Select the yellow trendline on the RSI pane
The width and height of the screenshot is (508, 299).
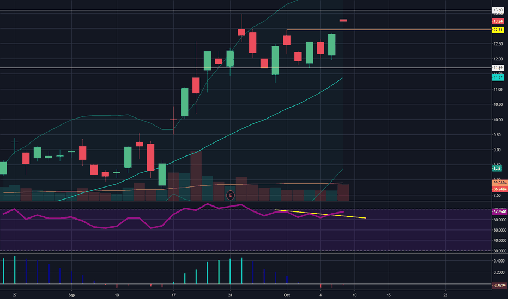[320, 214]
